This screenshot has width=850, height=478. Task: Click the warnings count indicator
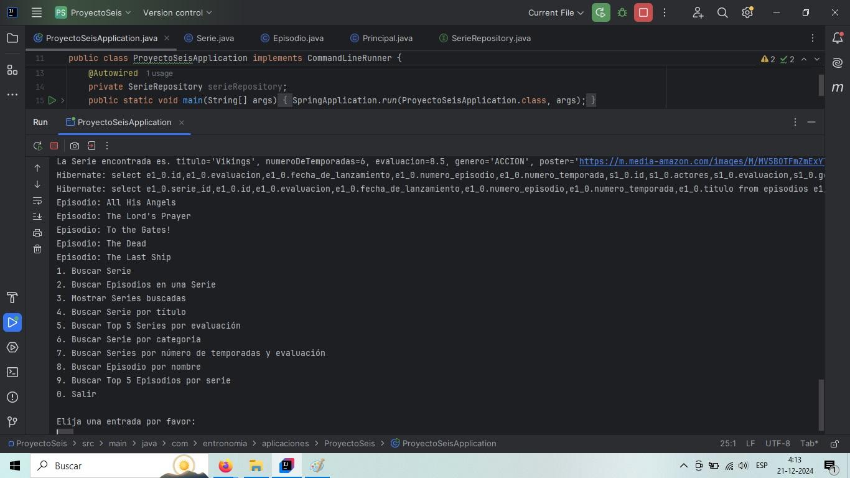[768, 59]
